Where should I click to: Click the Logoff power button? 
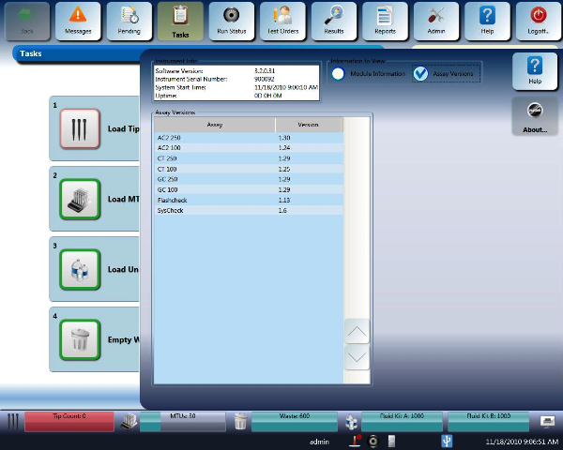(x=539, y=20)
